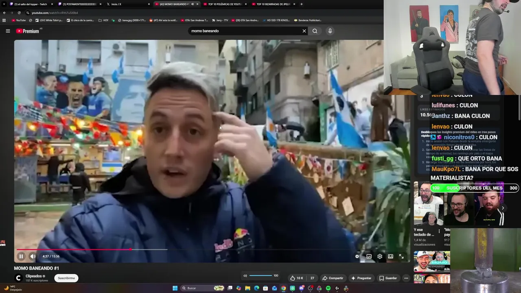Viewport: 521px width, 293px height.
Task: Open Discord from the taskbar
Action: point(301,288)
